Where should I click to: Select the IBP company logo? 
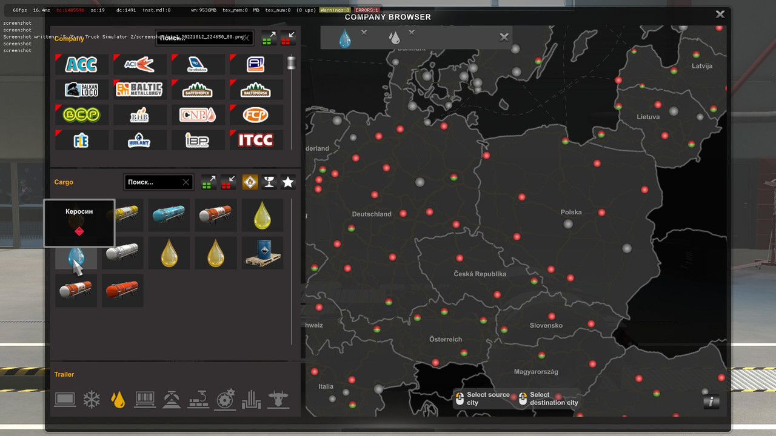click(198, 140)
